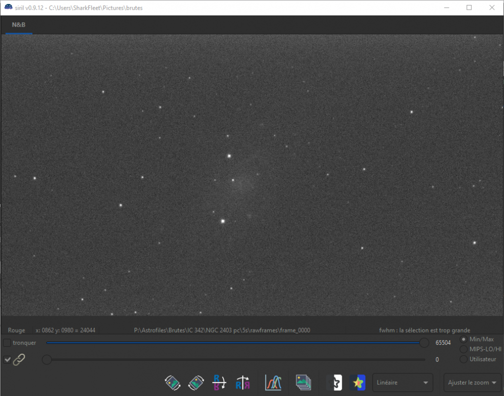The image size is (504, 396).
Task: Open the Linéaire display mode dropdown
Action: (402, 382)
